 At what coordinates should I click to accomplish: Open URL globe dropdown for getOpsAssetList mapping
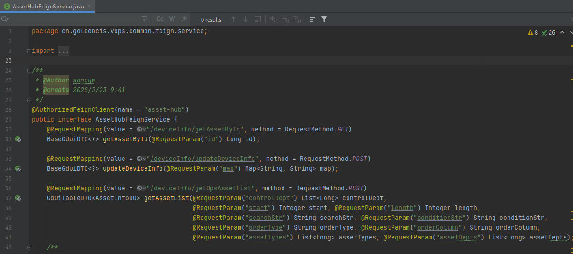(141, 188)
